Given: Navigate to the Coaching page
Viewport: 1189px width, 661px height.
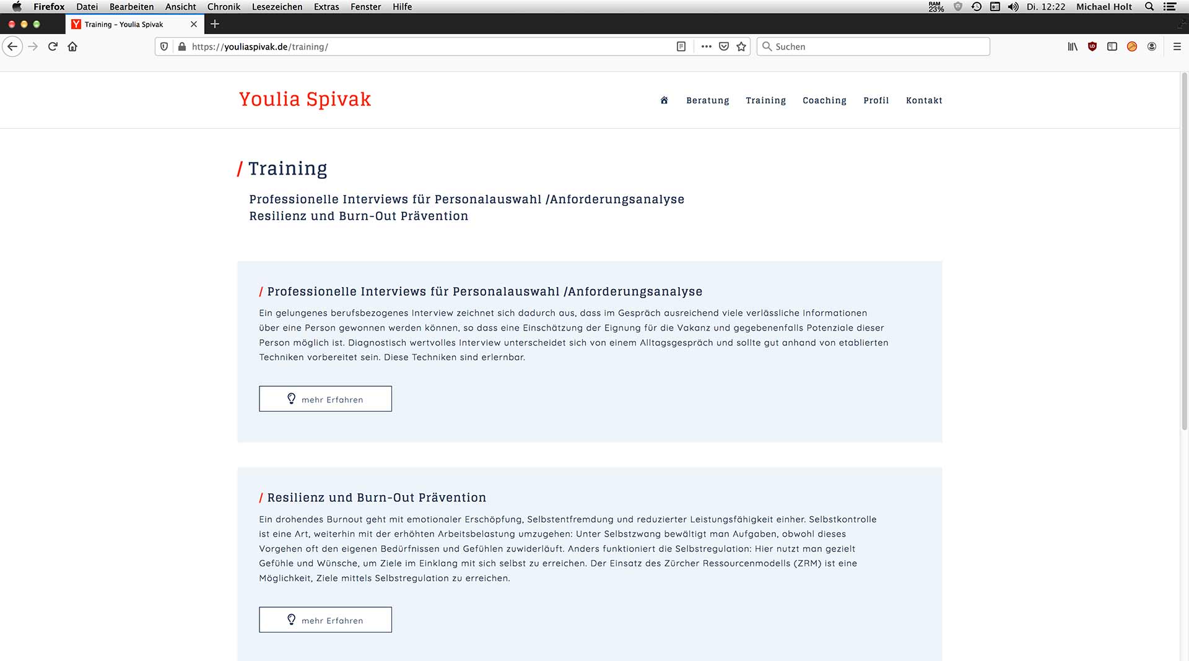Looking at the screenshot, I should click(824, 100).
